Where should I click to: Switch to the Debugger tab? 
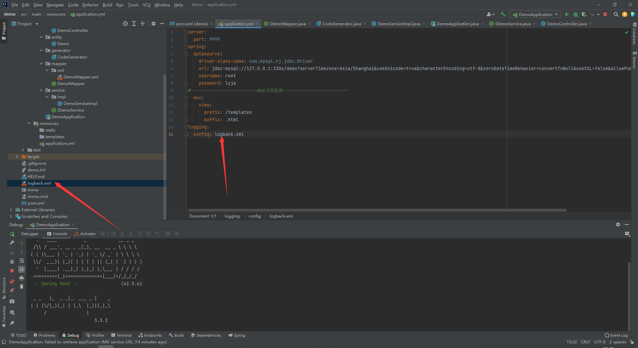click(x=30, y=234)
